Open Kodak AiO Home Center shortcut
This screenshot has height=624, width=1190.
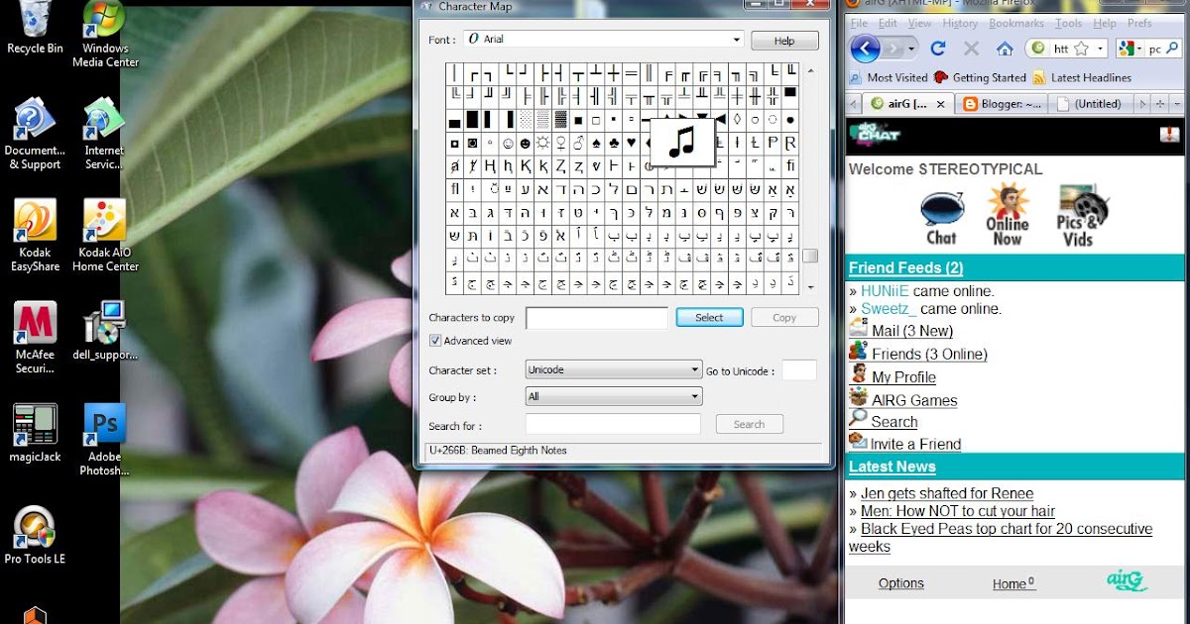pos(105,236)
